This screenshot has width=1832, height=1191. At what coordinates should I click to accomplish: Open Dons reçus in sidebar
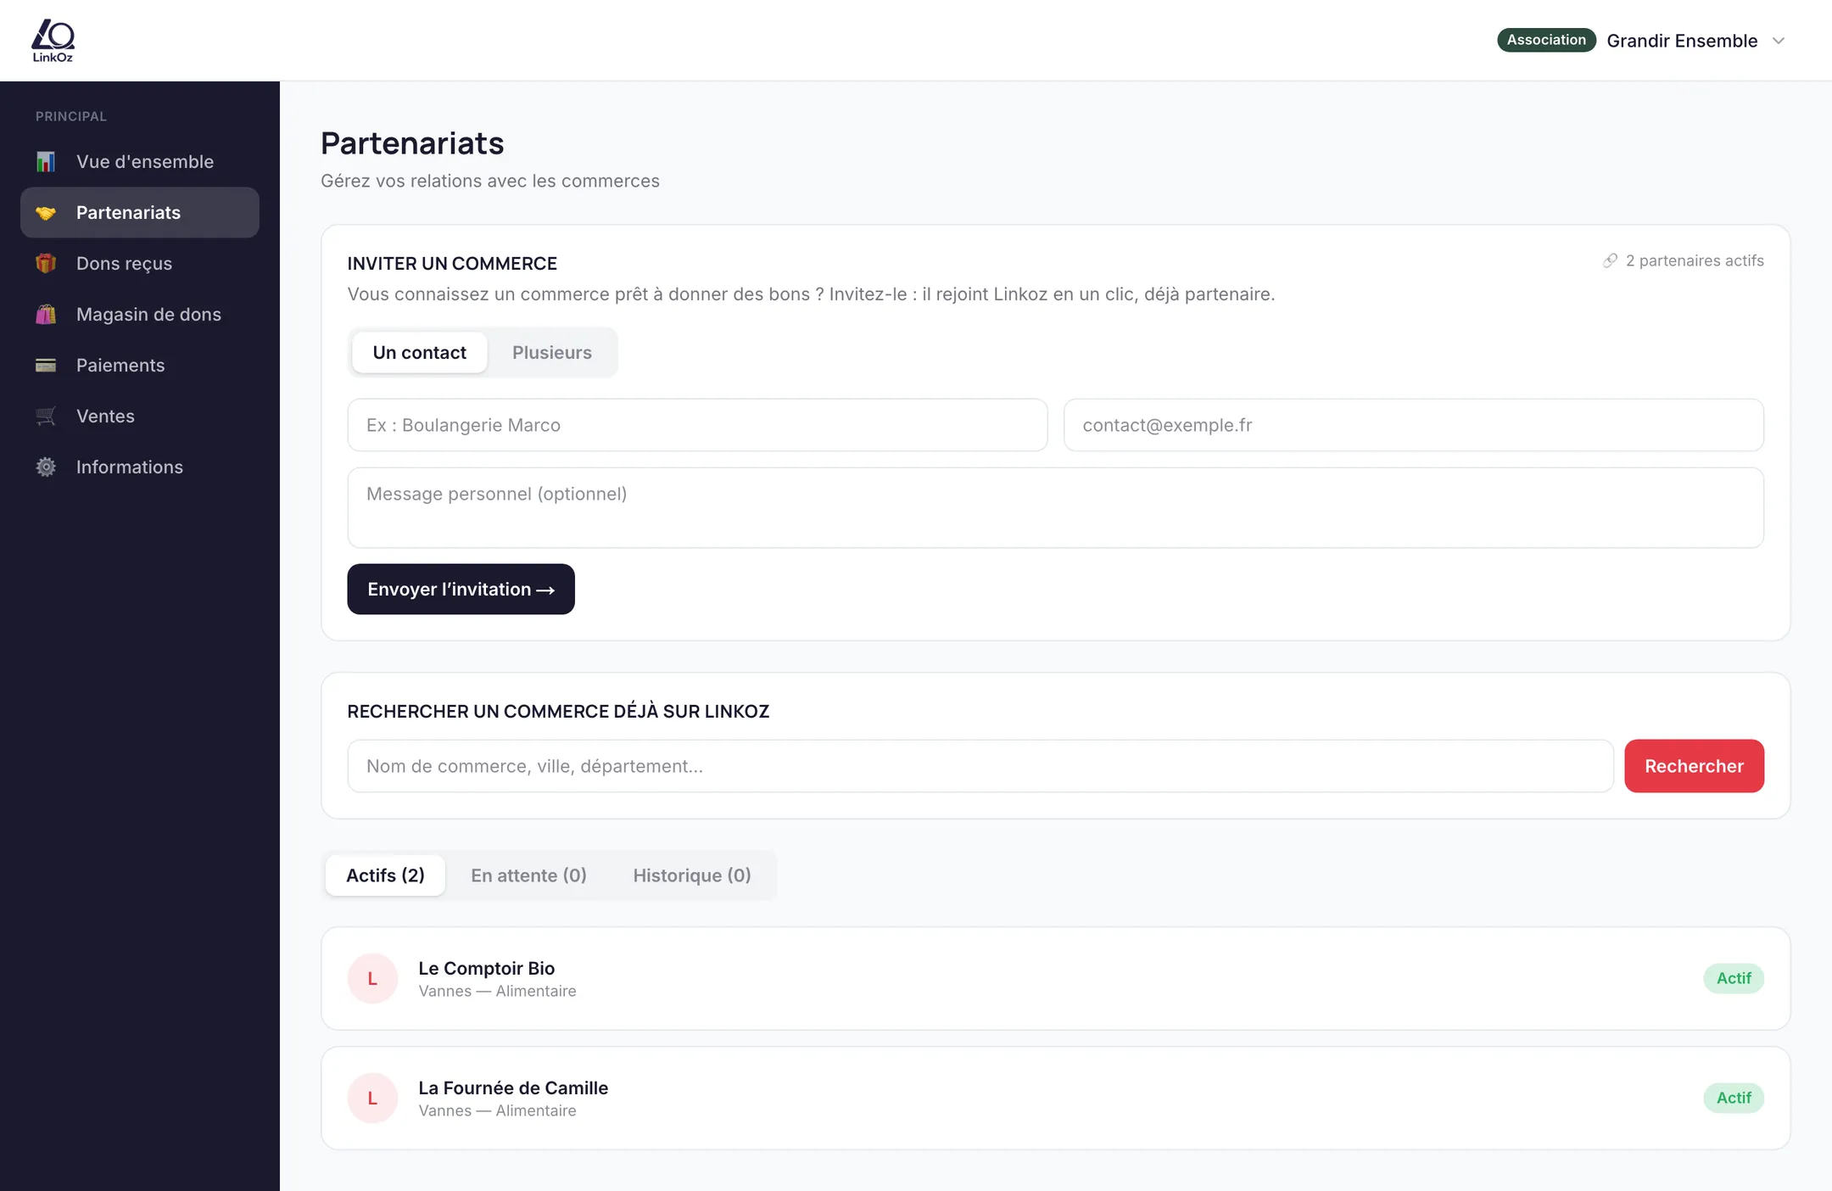coord(140,263)
